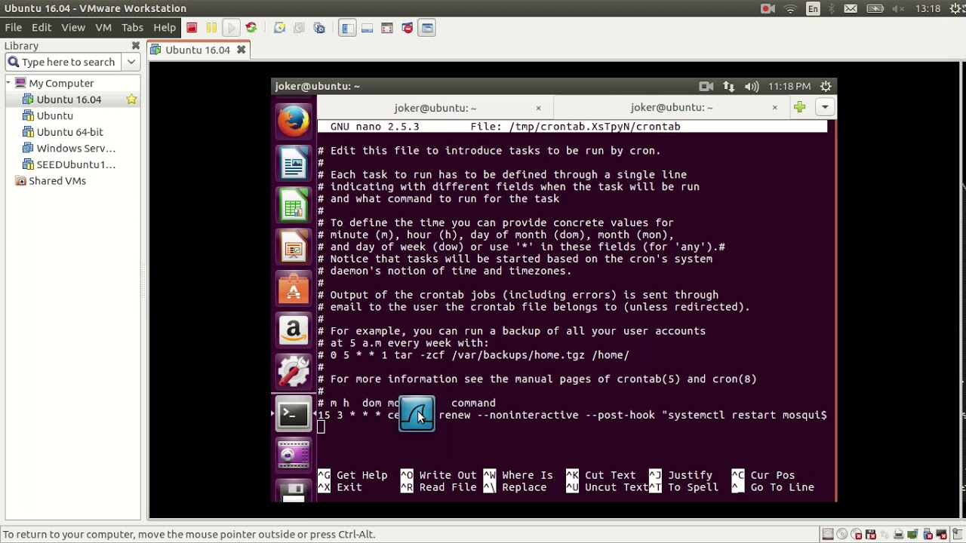The image size is (966, 543).
Task: Click the guest 11:18 PM clock
Action: pyautogui.click(x=789, y=86)
